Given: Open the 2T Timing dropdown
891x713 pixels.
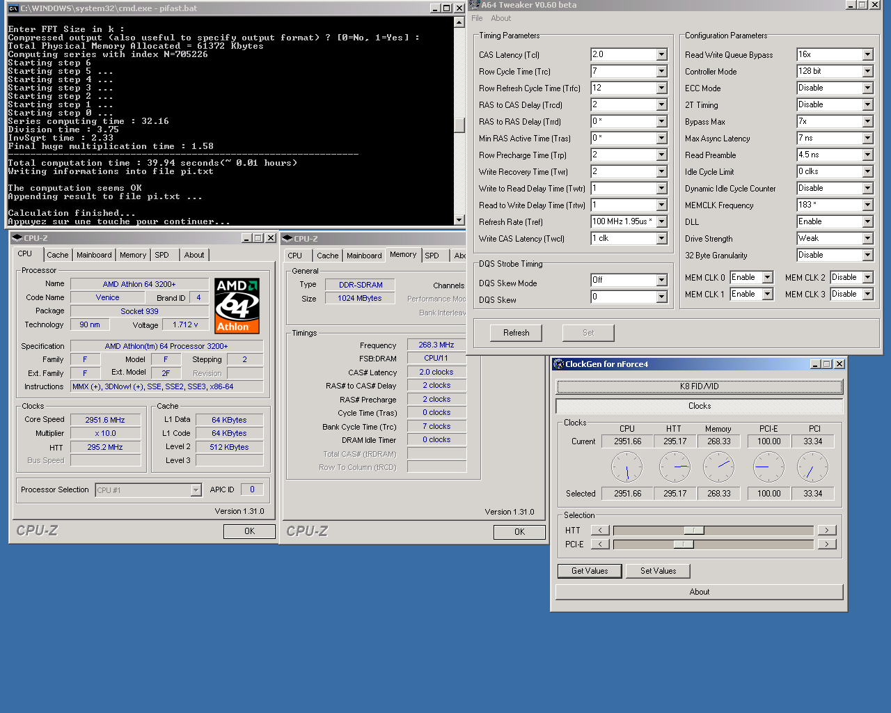Looking at the screenshot, I should (x=867, y=104).
